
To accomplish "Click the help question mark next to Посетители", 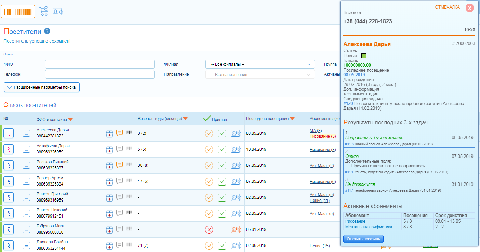I will coord(47,31).
